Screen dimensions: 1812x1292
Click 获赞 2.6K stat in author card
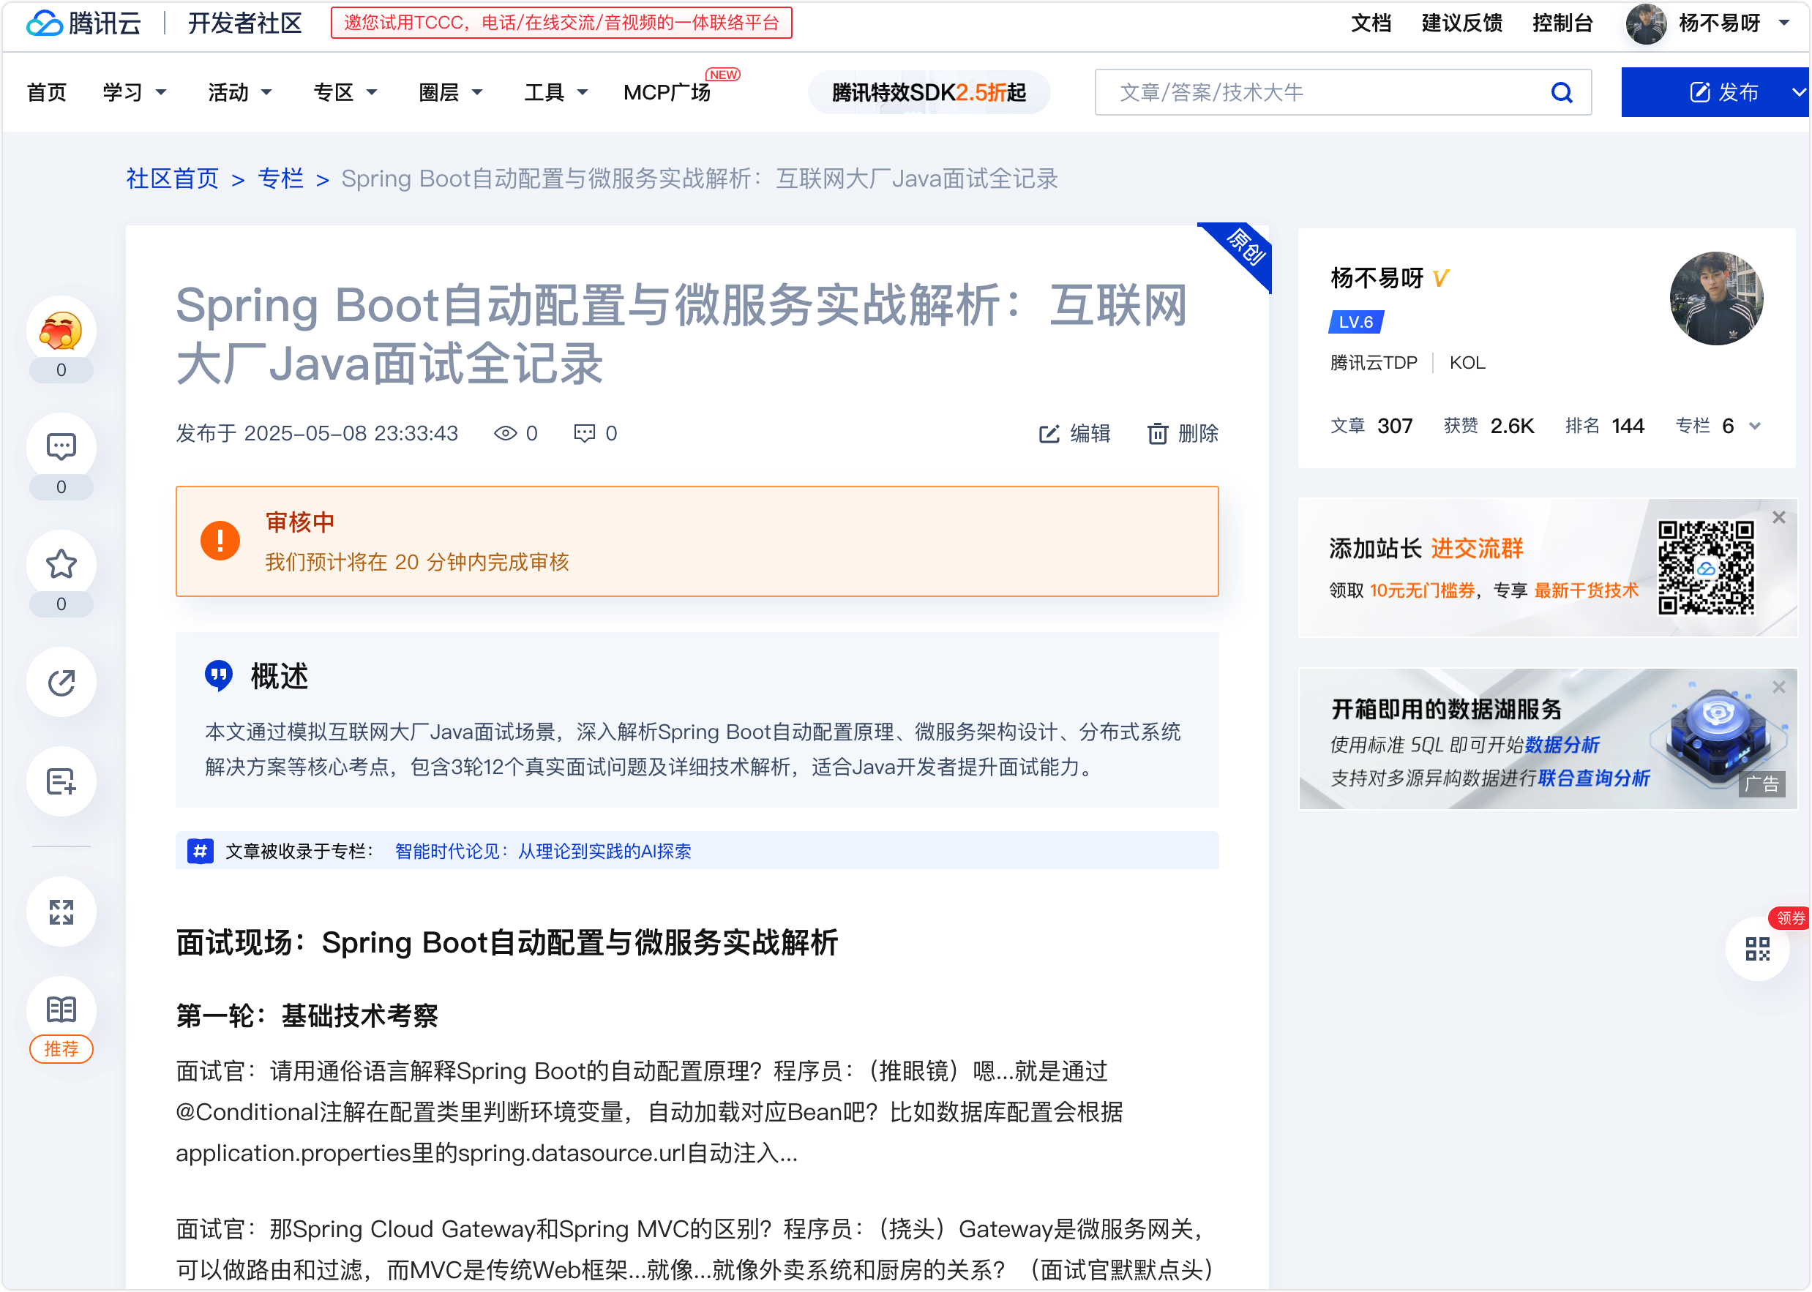click(1489, 427)
